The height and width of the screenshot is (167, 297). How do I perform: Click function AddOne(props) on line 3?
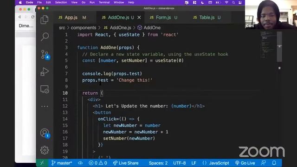106,47
